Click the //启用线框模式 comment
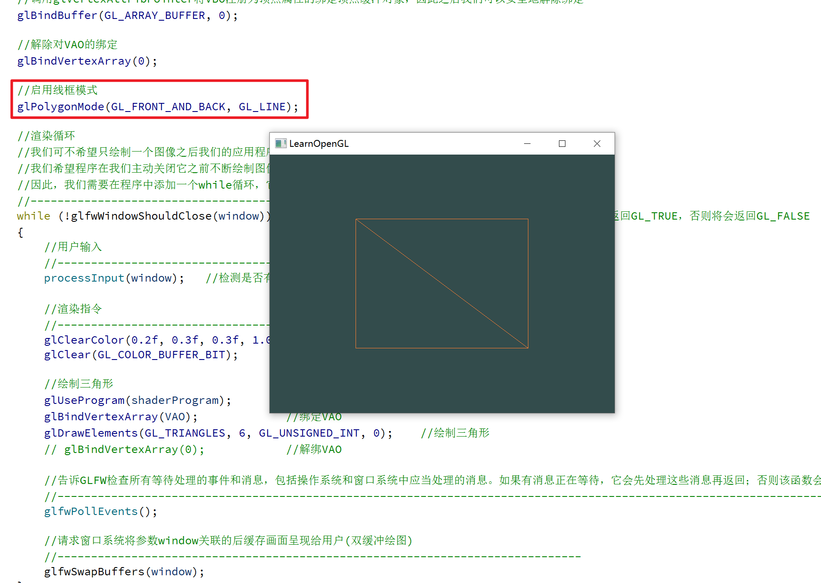Screen dimensions: 821x583 (57, 90)
